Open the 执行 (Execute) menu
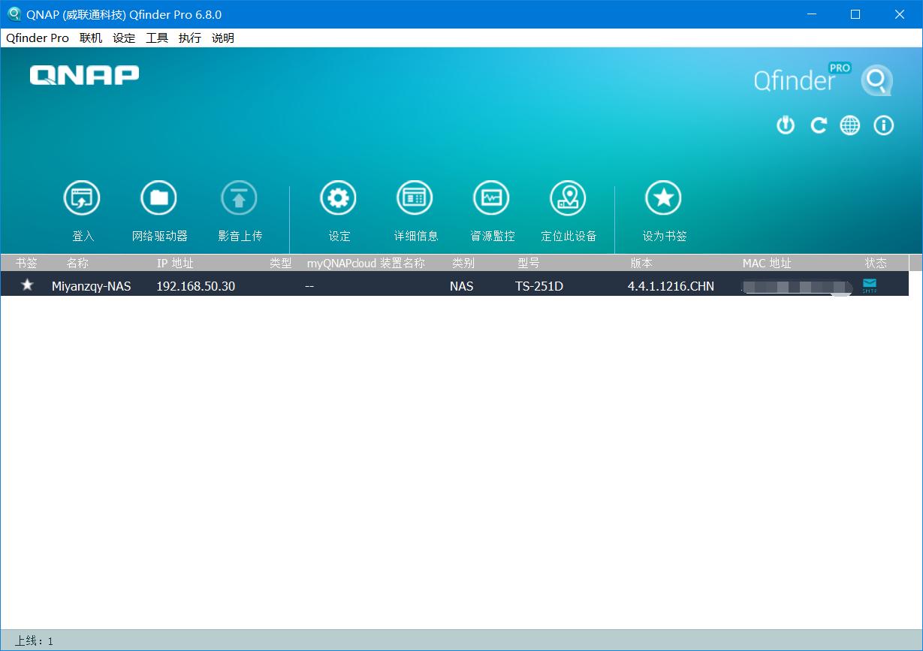The width and height of the screenshot is (923, 651). [x=189, y=38]
